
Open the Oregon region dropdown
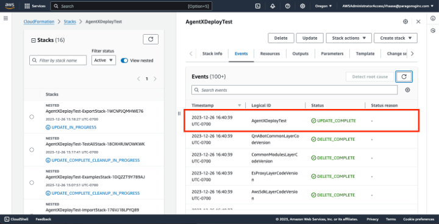tap(323, 6)
